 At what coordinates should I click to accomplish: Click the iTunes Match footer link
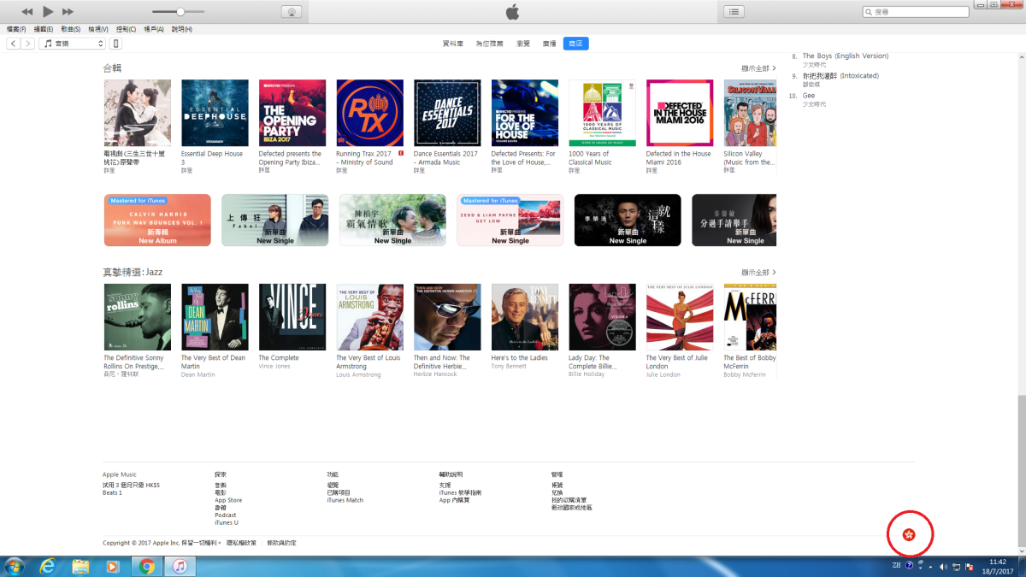345,500
